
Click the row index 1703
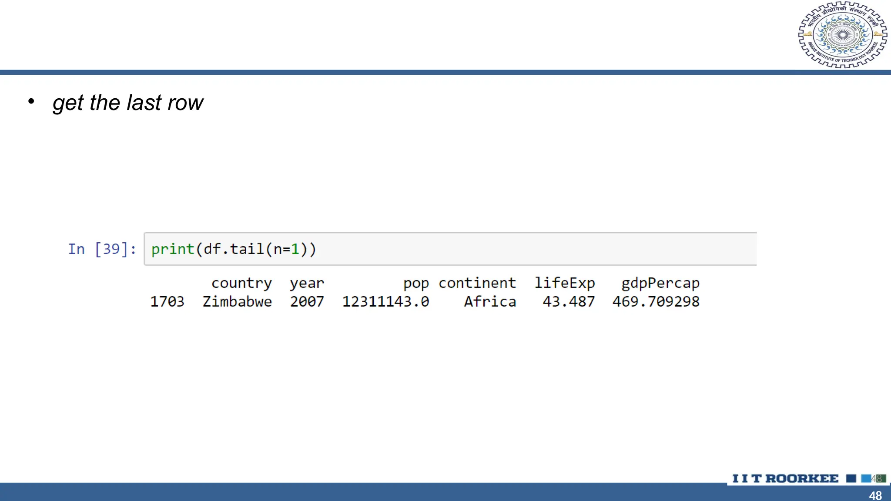click(167, 301)
